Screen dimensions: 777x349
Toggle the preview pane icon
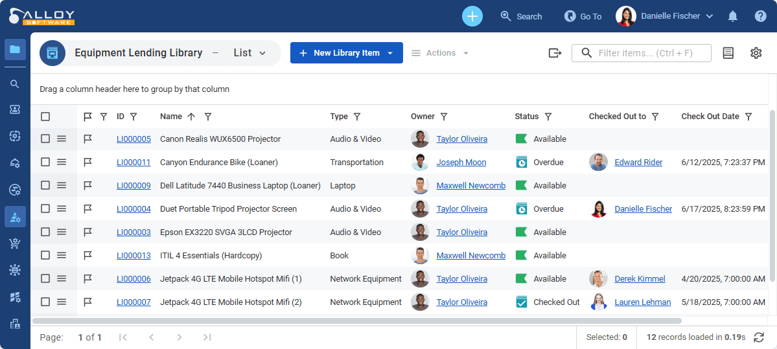[728, 53]
